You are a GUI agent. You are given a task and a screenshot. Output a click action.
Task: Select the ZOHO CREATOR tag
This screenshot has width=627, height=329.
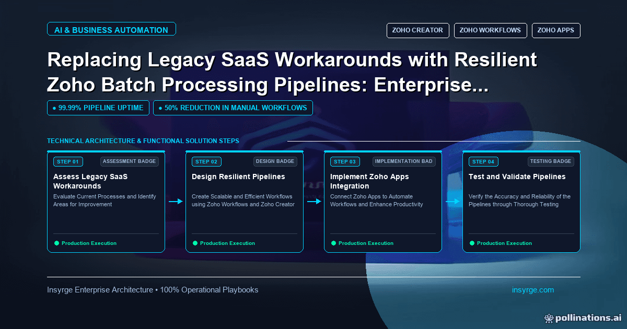pos(417,30)
